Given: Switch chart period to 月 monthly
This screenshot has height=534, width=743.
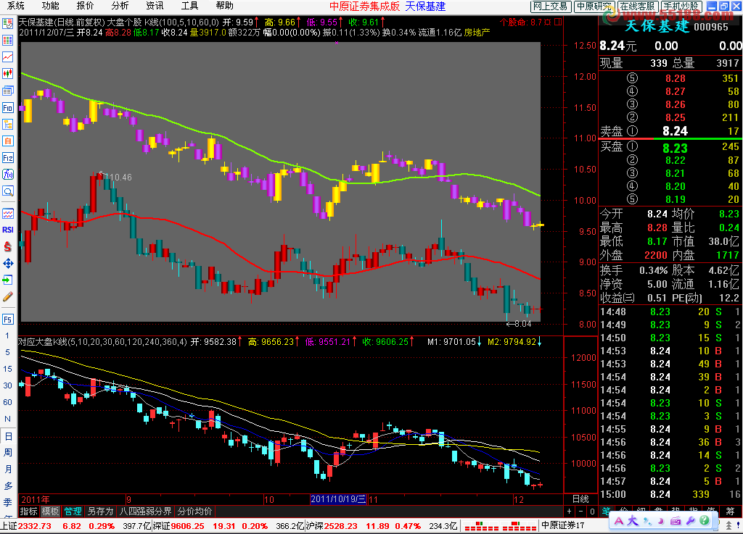Looking at the screenshot, I should pos(7,470).
